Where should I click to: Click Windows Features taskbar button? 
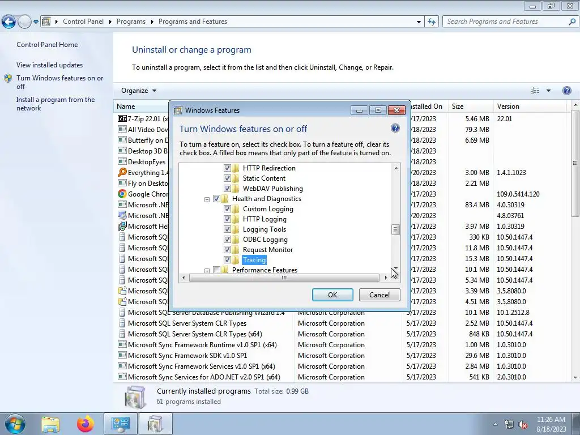[x=155, y=424]
